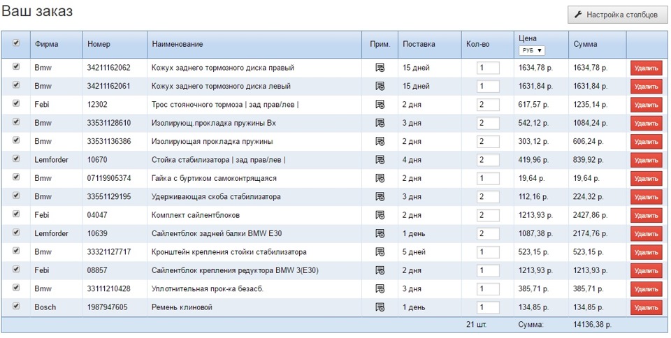Screen dimensions: 671x338
Task: Click delivery time 5 дней
Action: [x=413, y=252]
